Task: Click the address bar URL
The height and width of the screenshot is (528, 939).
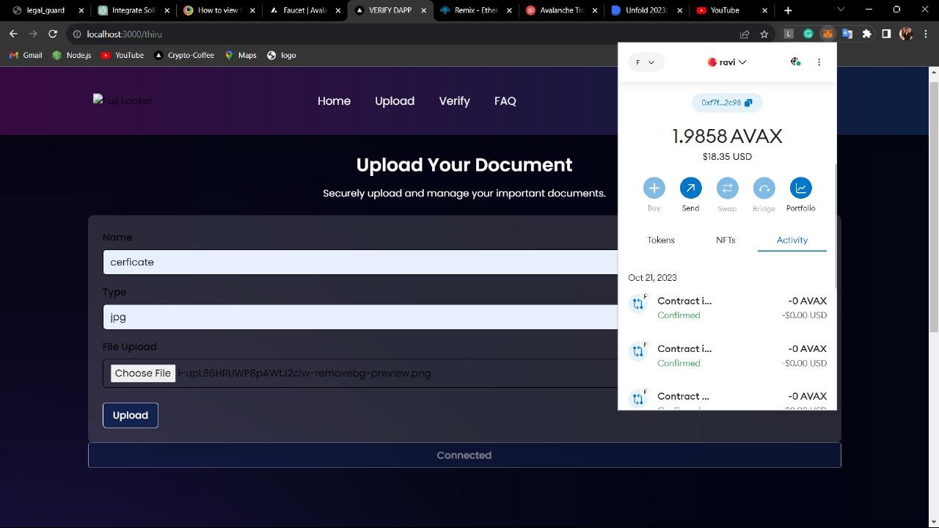Action: (x=124, y=34)
